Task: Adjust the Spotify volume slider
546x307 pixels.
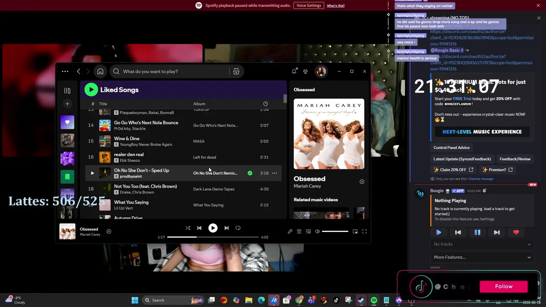Action: click(335, 232)
